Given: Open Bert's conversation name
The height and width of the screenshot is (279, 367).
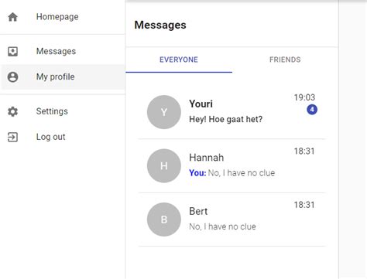Looking at the screenshot, I should 198,211.
